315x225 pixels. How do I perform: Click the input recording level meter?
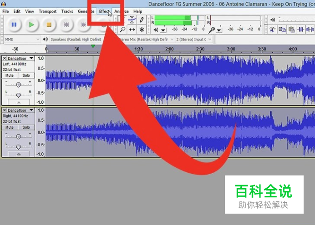[x=235, y=20]
